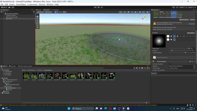197x111 pixels.
Task: Toggle 2D view button in scene toolbar
Action: pyautogui.click(x=125, y=12)
